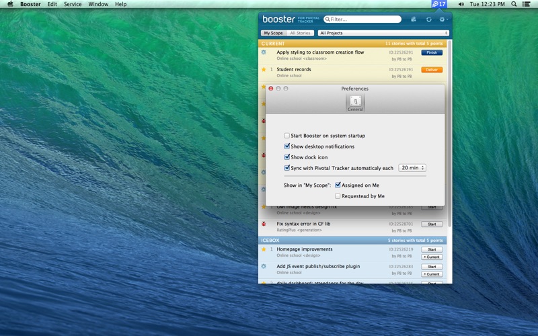Select 'Fix syntax error in CF lib' story
The width and height of the screenshot is (538, 336).
click(x=303, y=224)
